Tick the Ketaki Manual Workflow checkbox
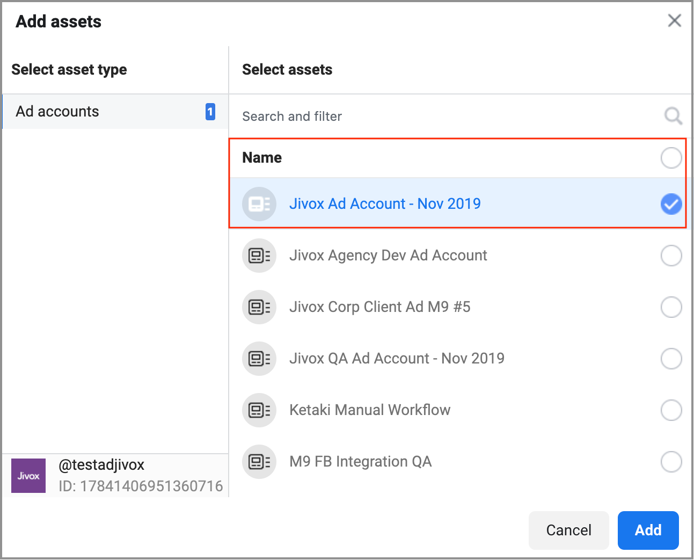This screenshot has height=560, width=694. pos(671,410)
